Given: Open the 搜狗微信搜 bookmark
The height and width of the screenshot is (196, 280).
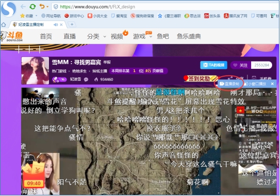Looking at the screenshot, I should coord(142,16).
